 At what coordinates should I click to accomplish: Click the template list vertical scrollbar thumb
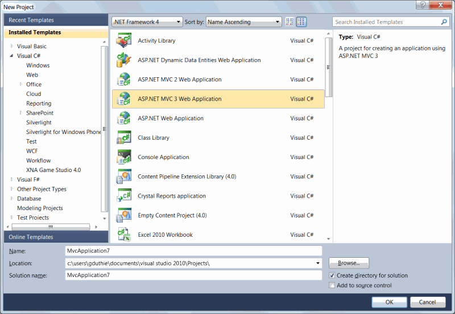(x=329, y=67)
